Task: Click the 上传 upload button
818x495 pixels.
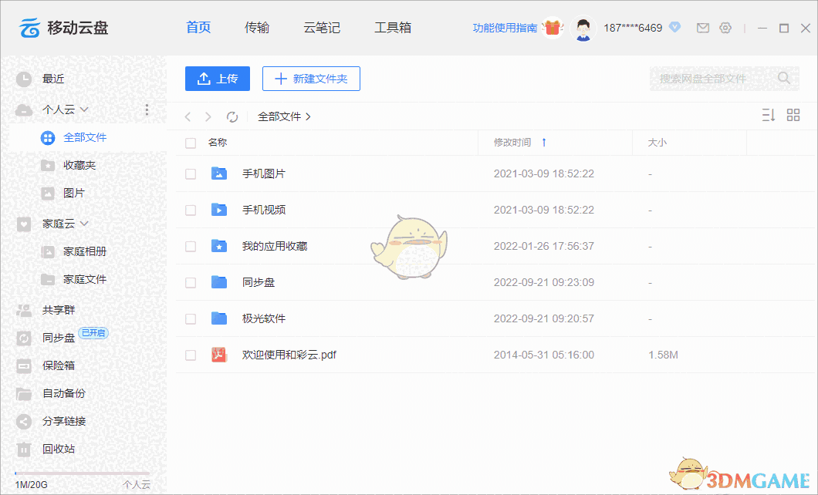Action: tap(217, 78)
